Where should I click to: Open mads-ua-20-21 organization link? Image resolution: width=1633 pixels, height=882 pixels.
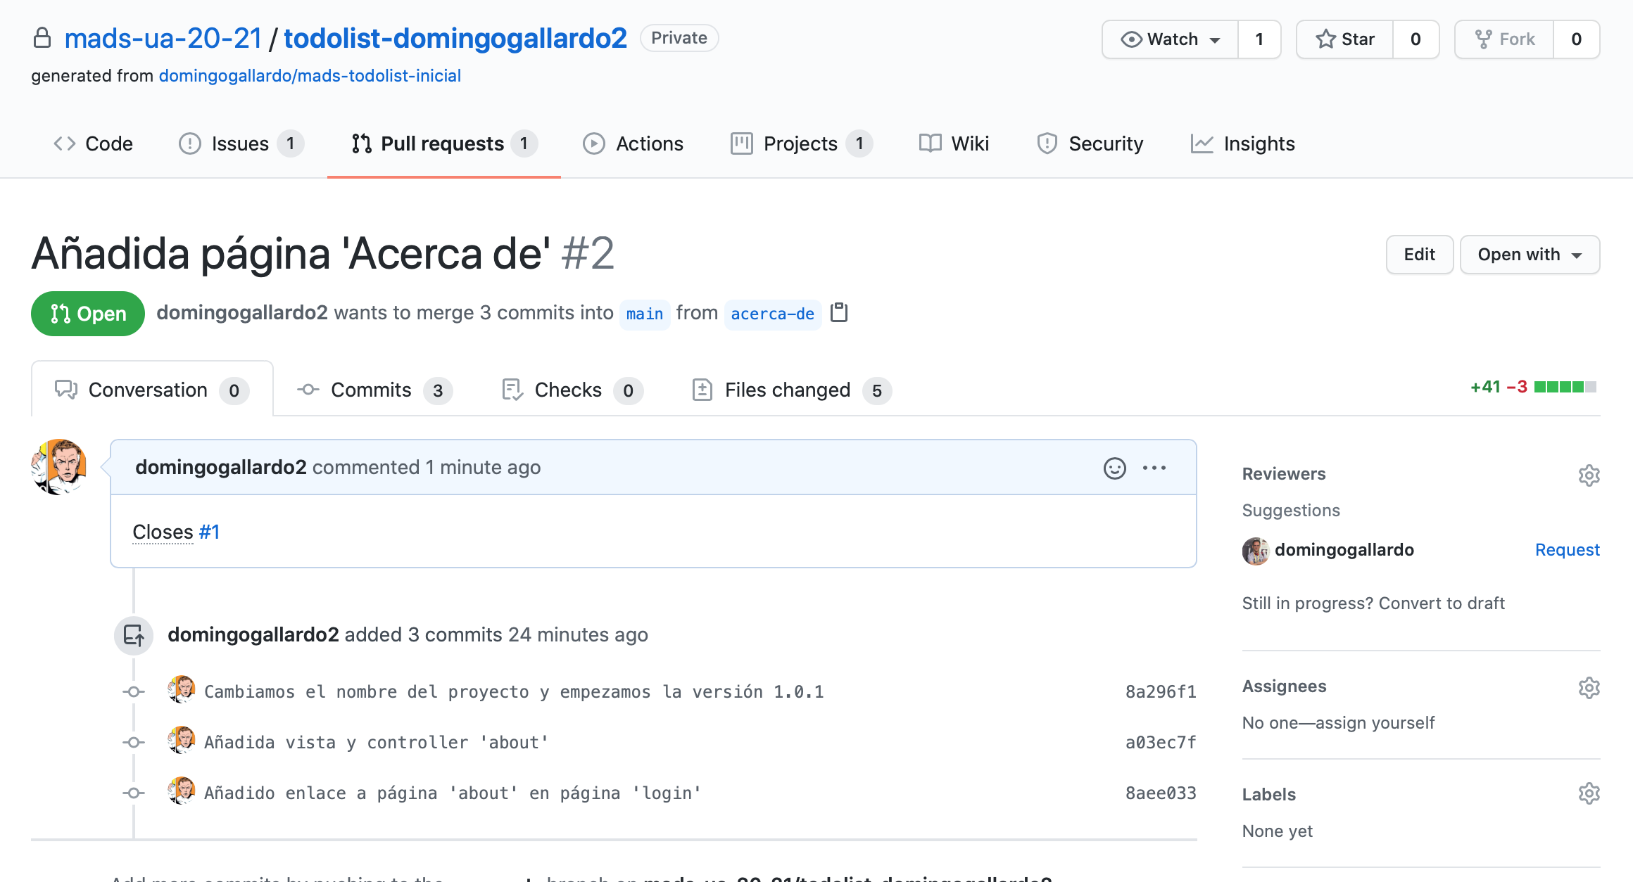point(163,38)
